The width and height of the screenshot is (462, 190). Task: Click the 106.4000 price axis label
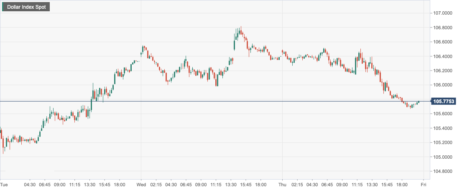tap(444, 56)
